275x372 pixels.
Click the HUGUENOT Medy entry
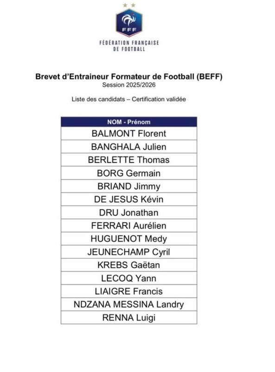(129, 239)
